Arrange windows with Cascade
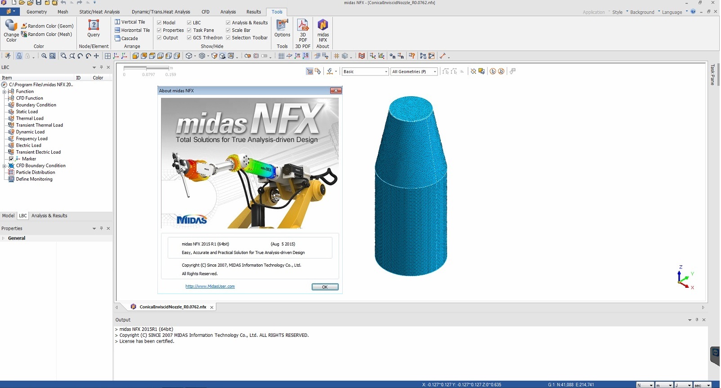This screenshot has height=388, width=721. click(126, 38)
